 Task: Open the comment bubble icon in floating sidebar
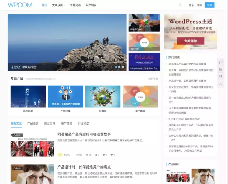tap(221, 62)
